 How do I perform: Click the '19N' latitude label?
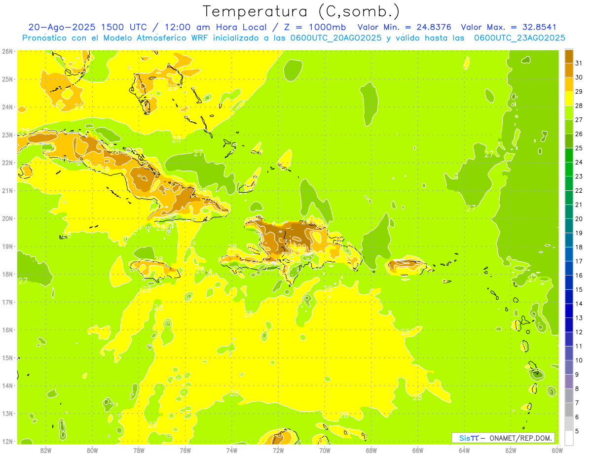pyautogui.click(x=7, y=246)
